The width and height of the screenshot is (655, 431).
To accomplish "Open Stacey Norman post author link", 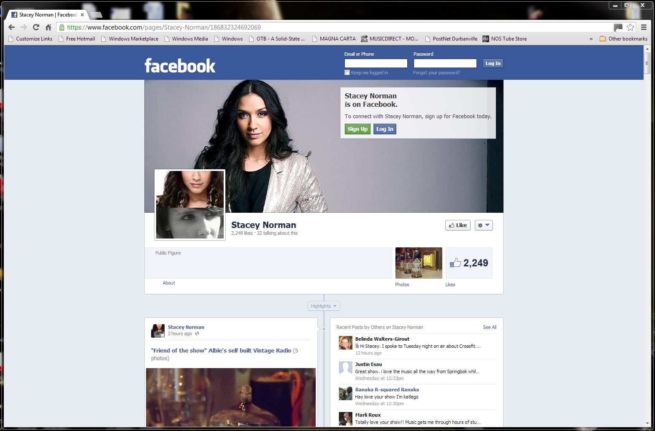I will (186, 327).
